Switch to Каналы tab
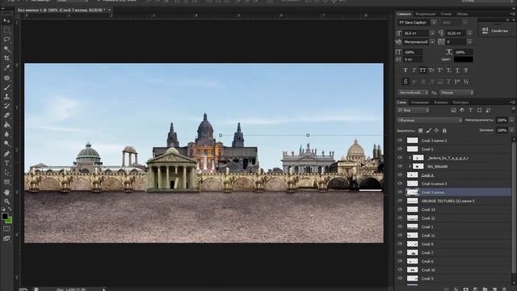517x291 pixels. [x=441, y=103]
